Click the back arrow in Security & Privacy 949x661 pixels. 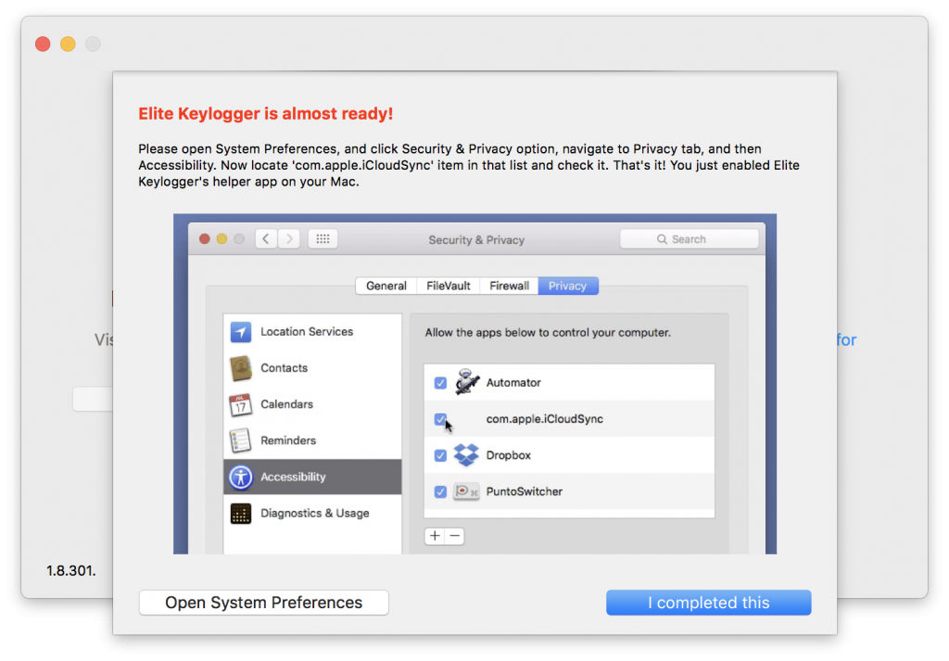266,238
